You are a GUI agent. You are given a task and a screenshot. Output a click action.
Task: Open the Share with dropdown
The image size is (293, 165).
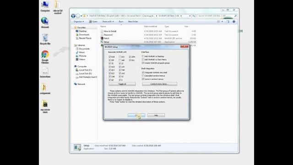(108, 22)
